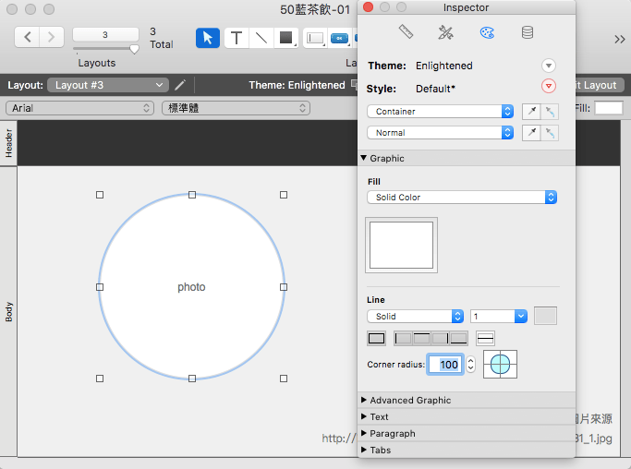
Task: Switch to Appearance palette tab
Action: [x=487, y=33]
